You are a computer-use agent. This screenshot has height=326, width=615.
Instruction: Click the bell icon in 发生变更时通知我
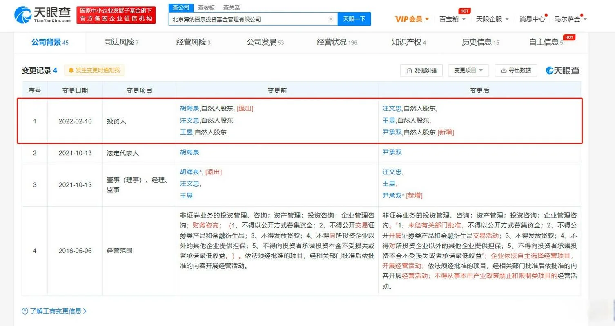[x=71, y=70]
